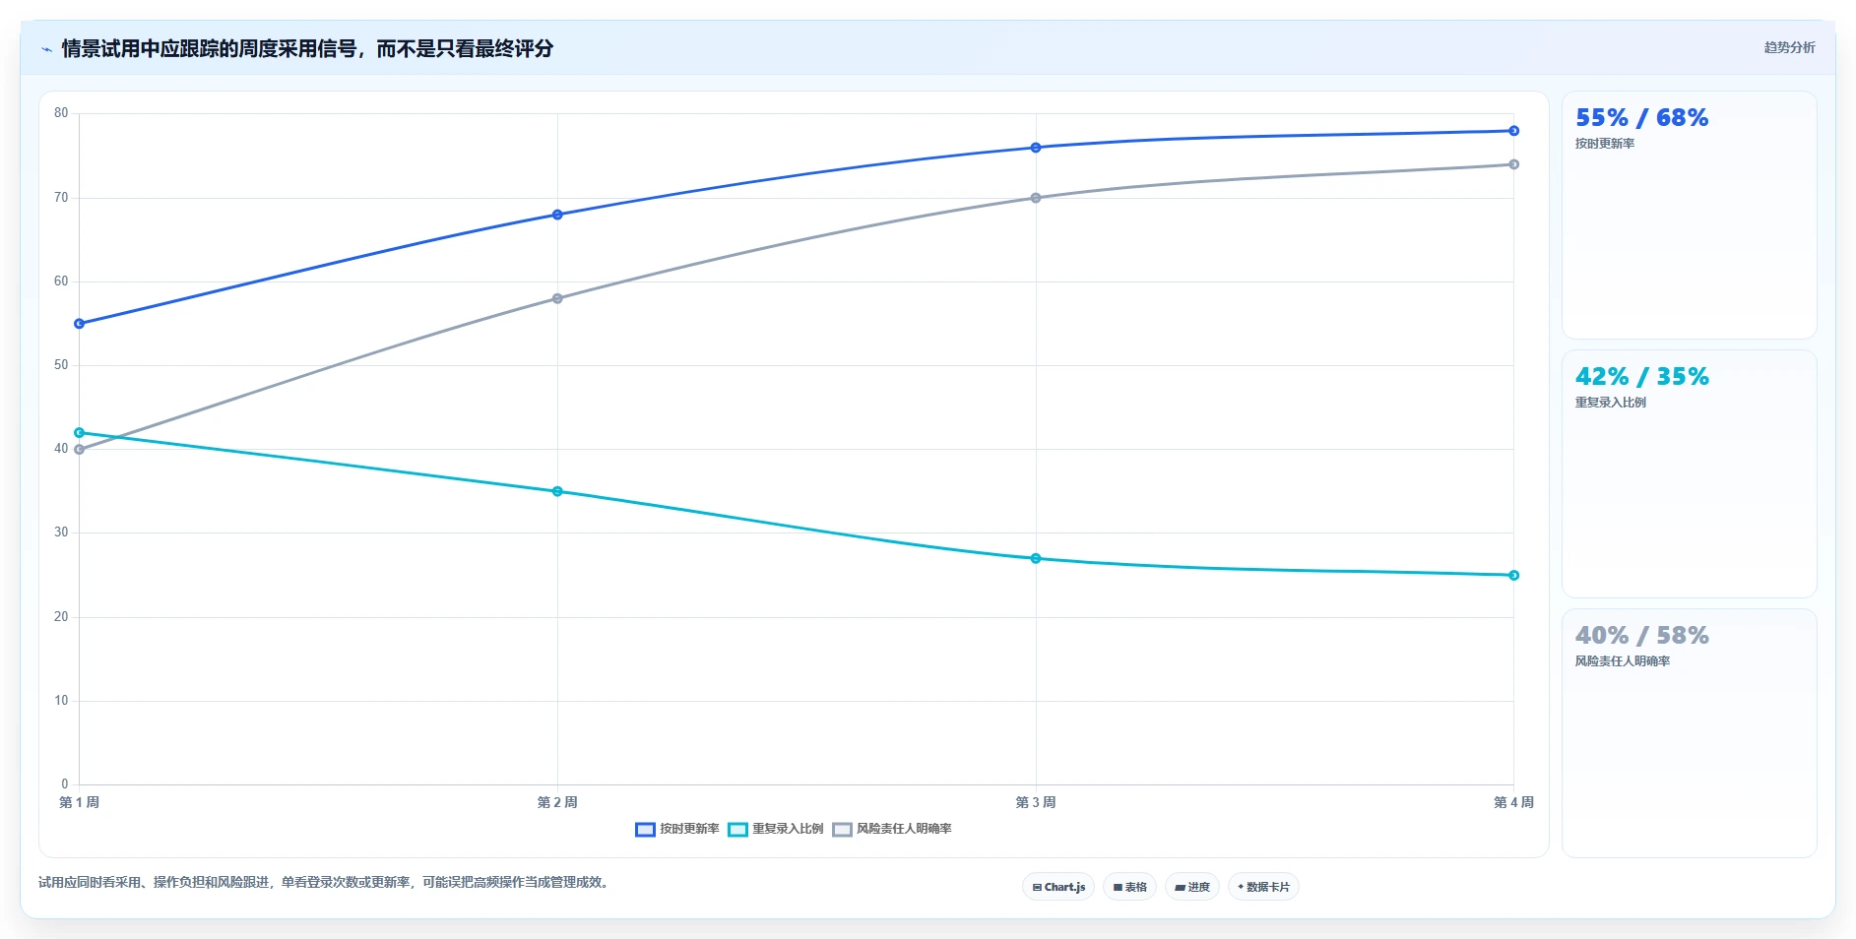Select the 重复录入比例 point at 第 1 周
Image resolution: width=1856 pixels, height=939 pixels.
click(80, 433)
